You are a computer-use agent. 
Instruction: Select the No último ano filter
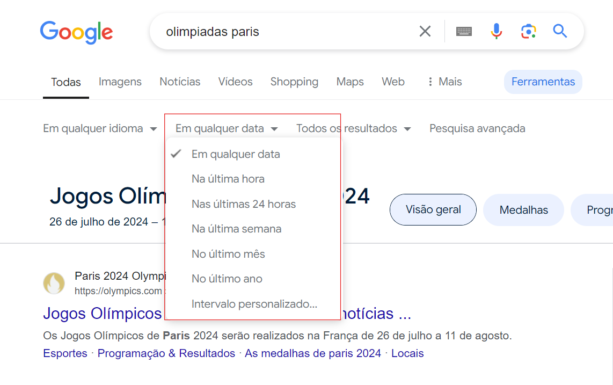228,278
